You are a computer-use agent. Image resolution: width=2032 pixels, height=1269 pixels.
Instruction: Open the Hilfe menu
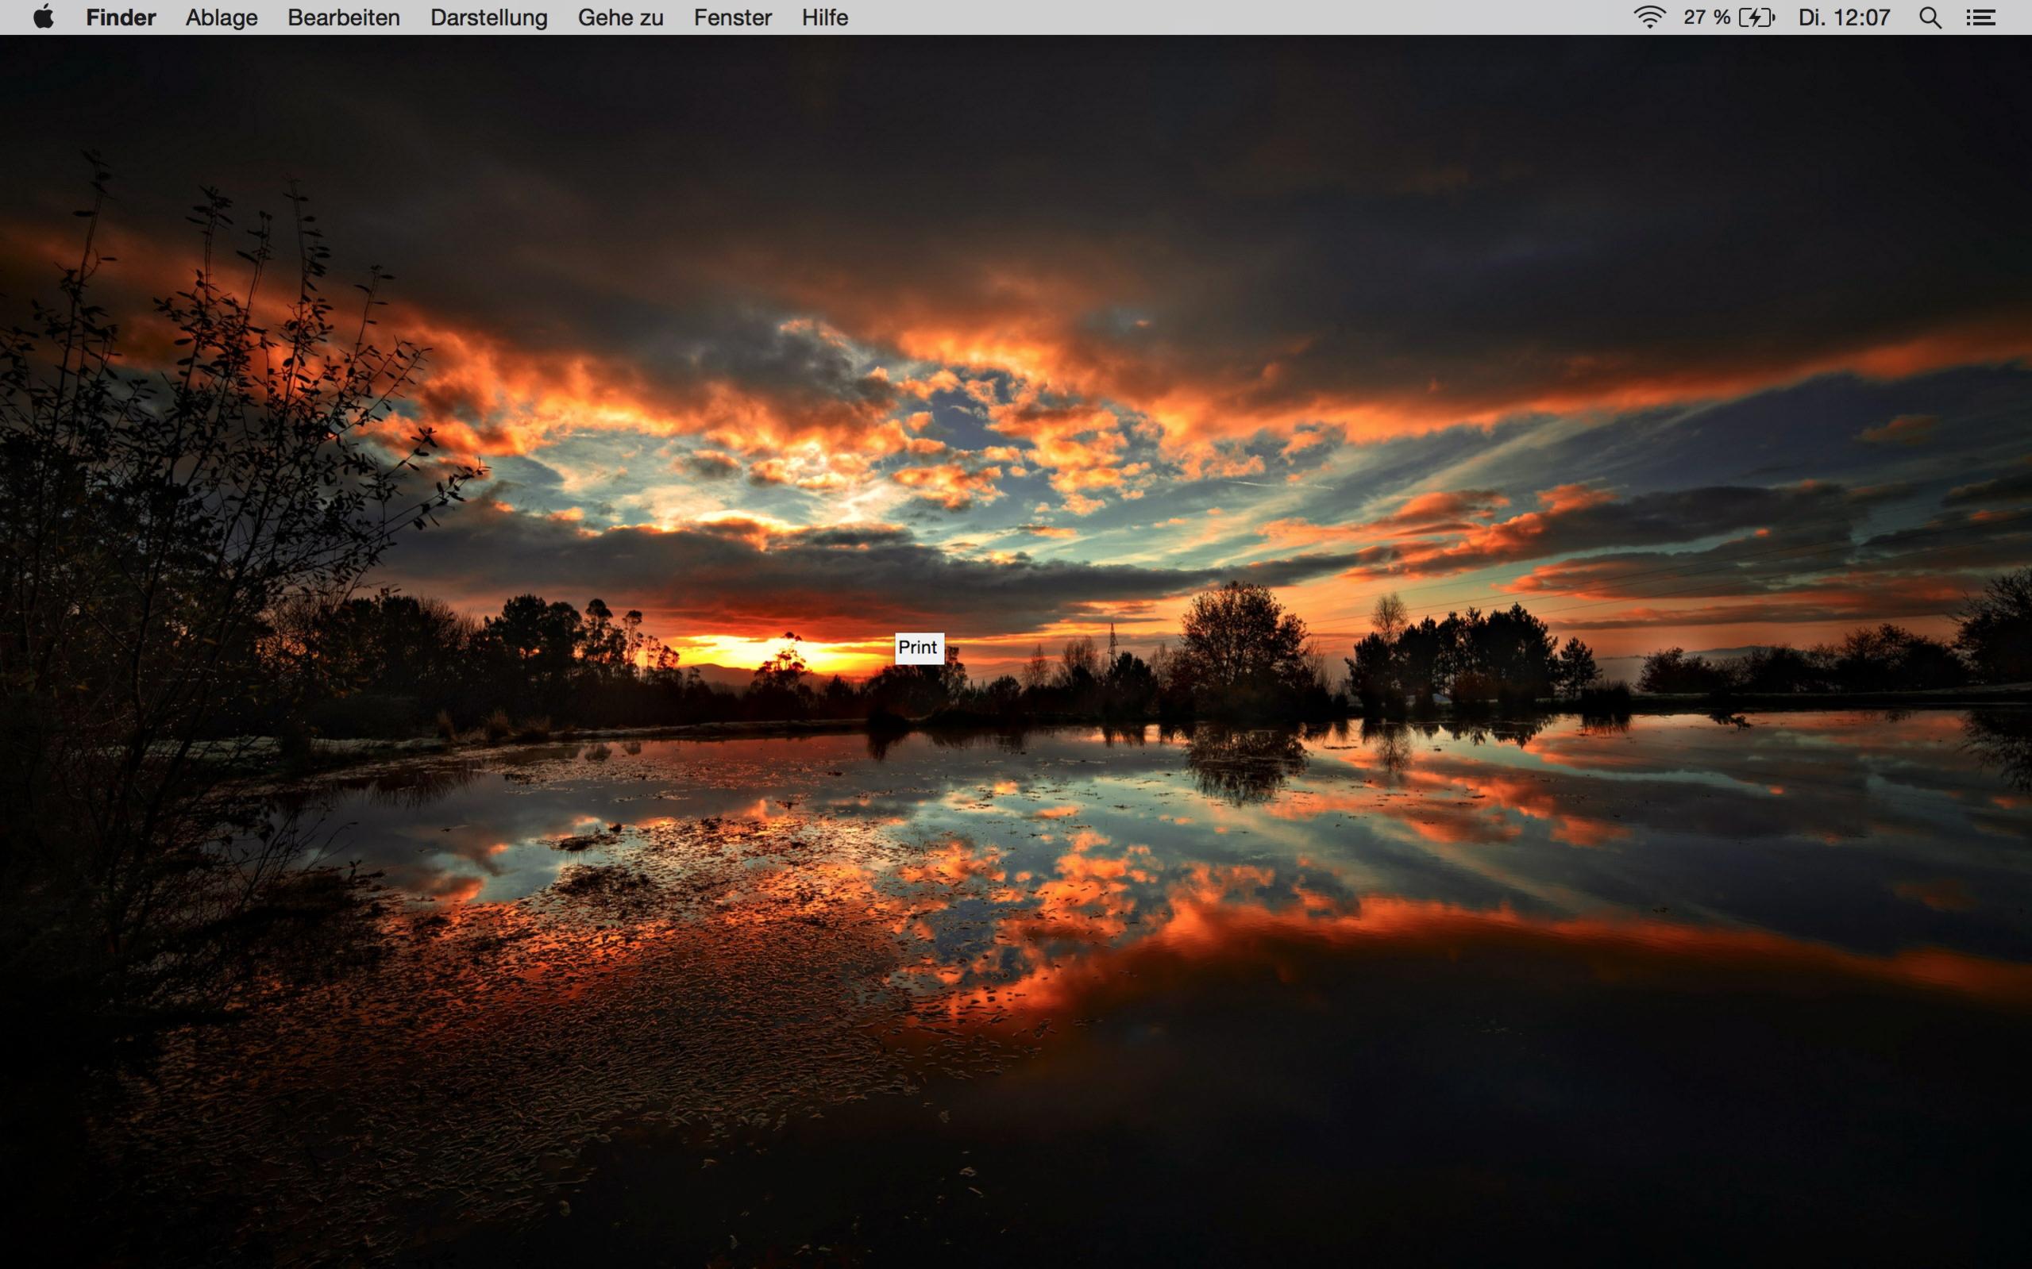pos(824,17)
